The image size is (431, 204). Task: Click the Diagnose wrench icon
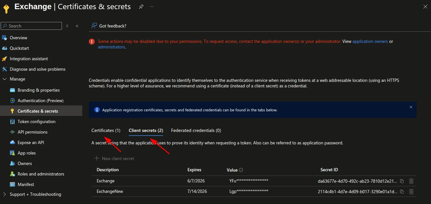point(4,69)
